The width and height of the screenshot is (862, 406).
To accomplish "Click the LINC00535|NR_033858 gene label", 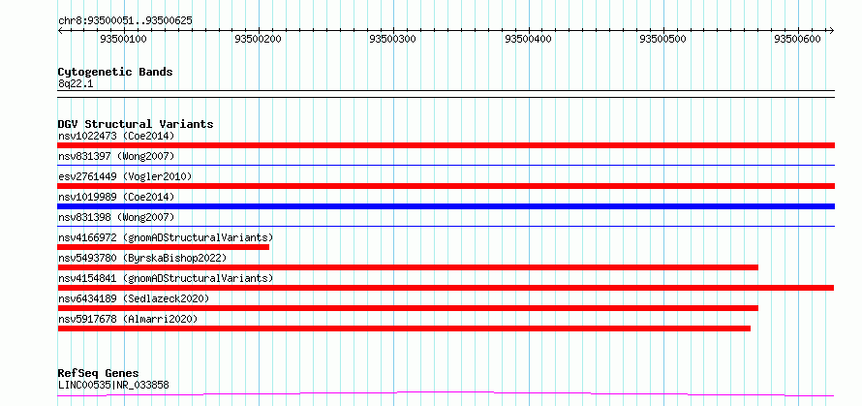I will [113, 385].
